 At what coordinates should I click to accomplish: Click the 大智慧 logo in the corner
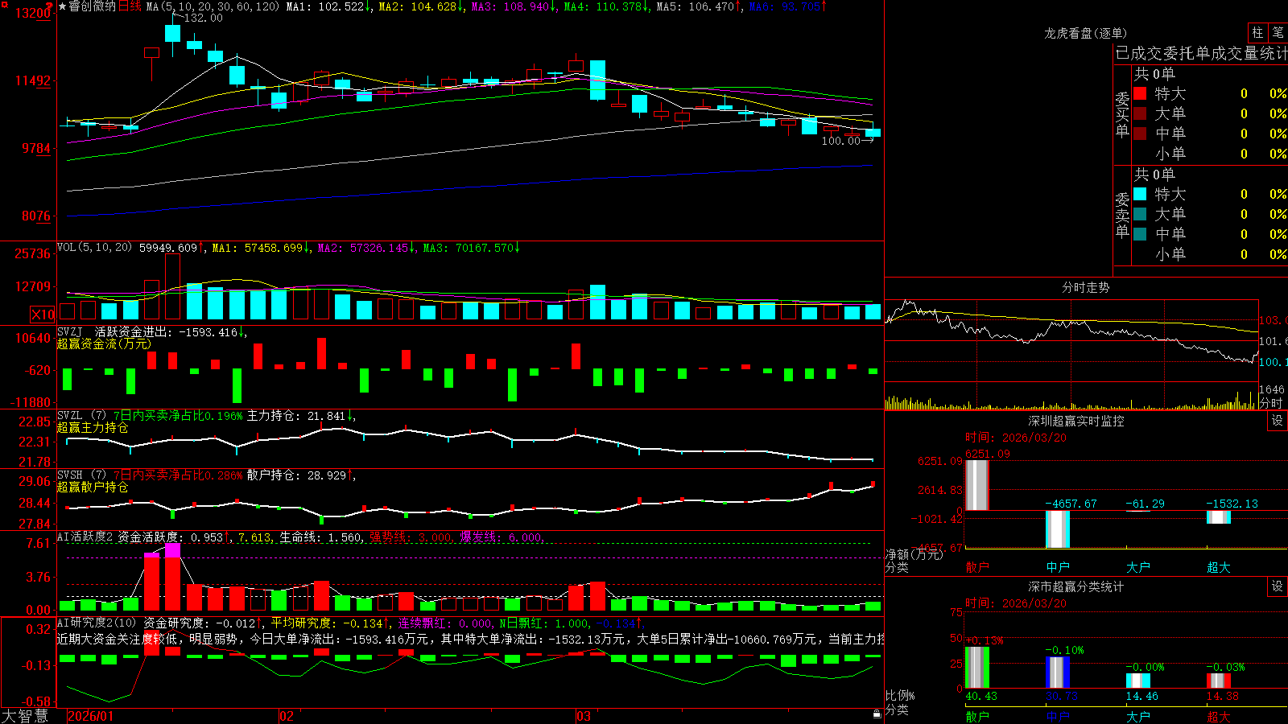click(x=25, y=715)
